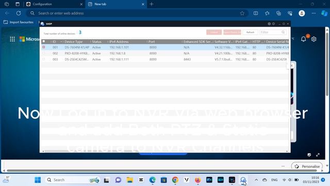Open Microsoft Store from taskbar
The height and width of the screenshot is (186, 330).
point(163,180)
